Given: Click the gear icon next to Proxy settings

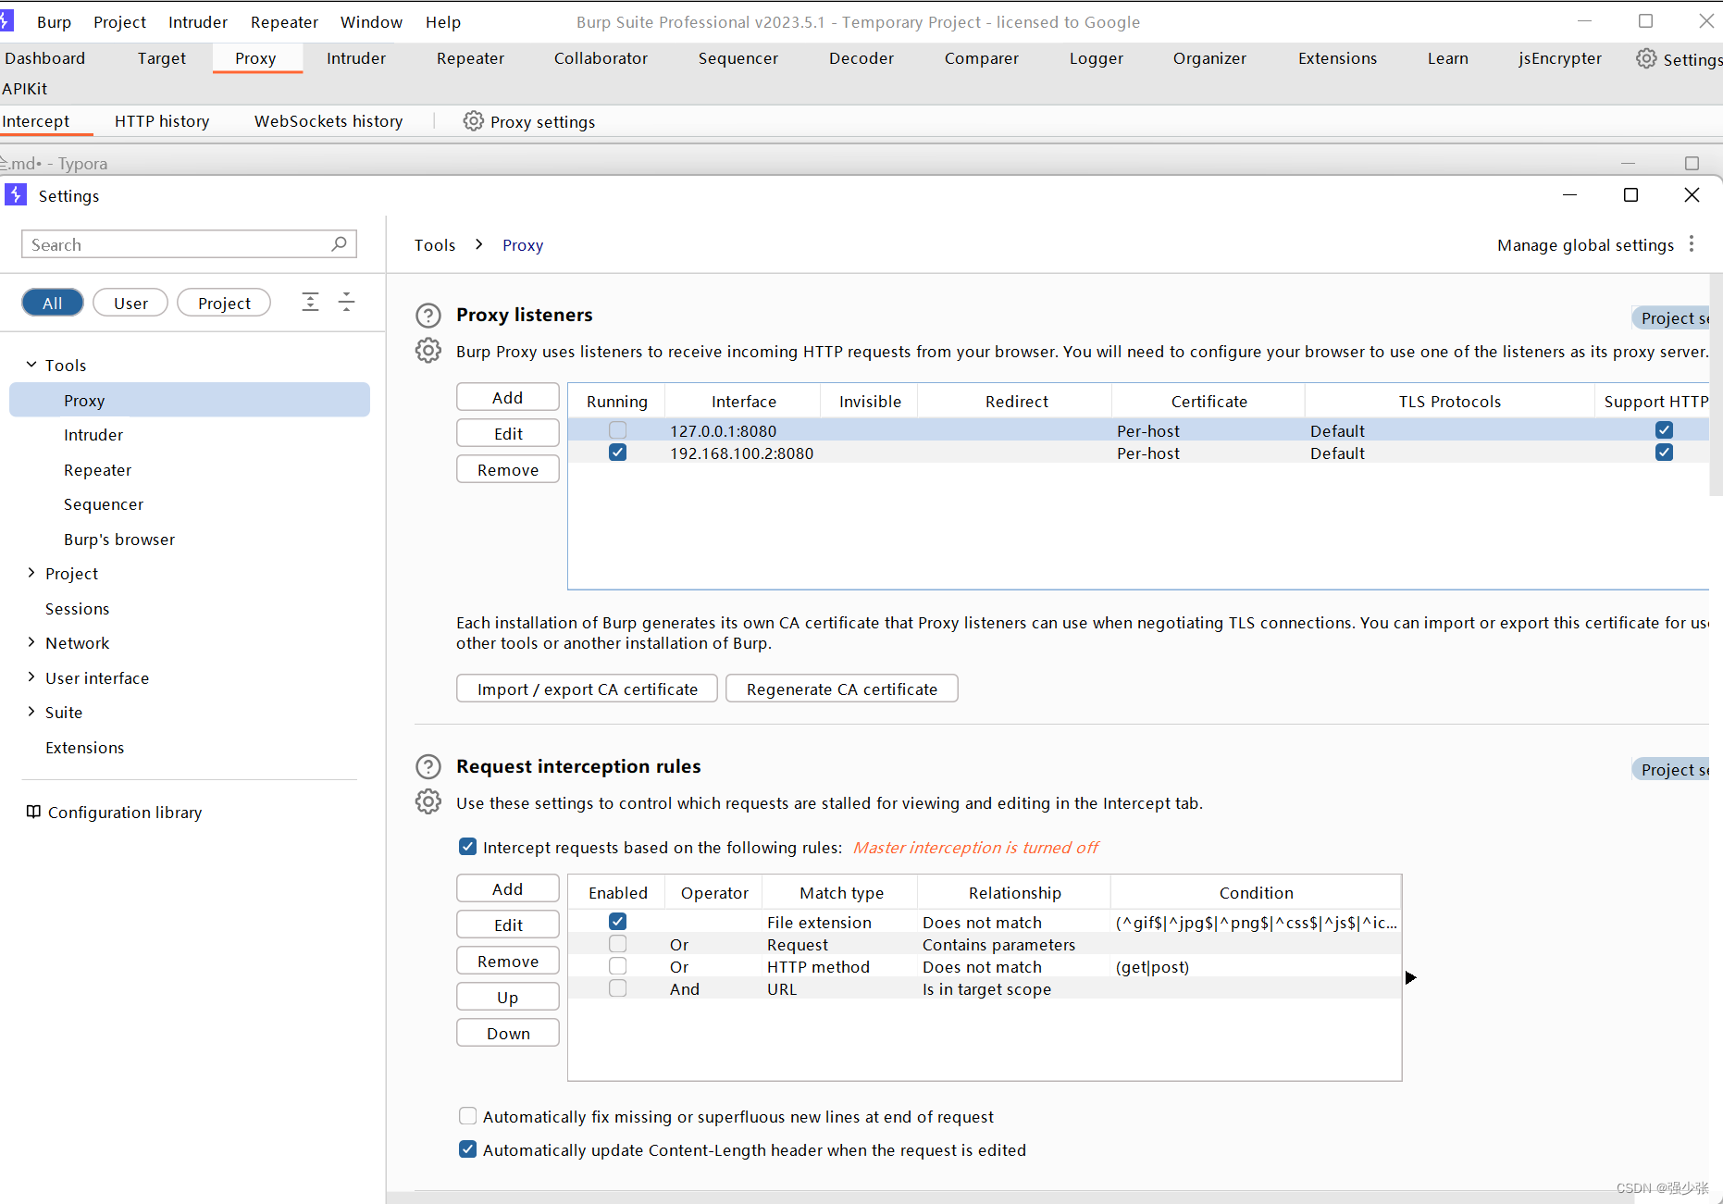Looking at the screenshot, I should point(474,121).
